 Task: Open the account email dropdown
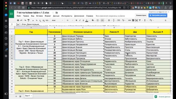pyautogui.click(x=159, y=12)
